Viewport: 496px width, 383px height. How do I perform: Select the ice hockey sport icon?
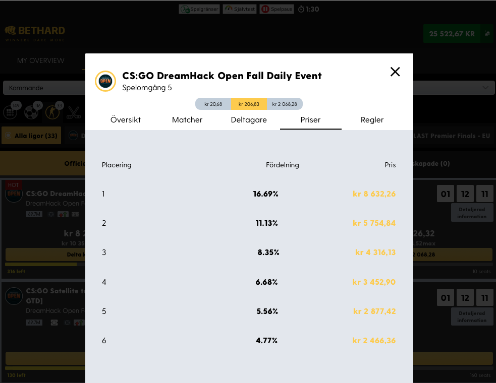point(73,113)
